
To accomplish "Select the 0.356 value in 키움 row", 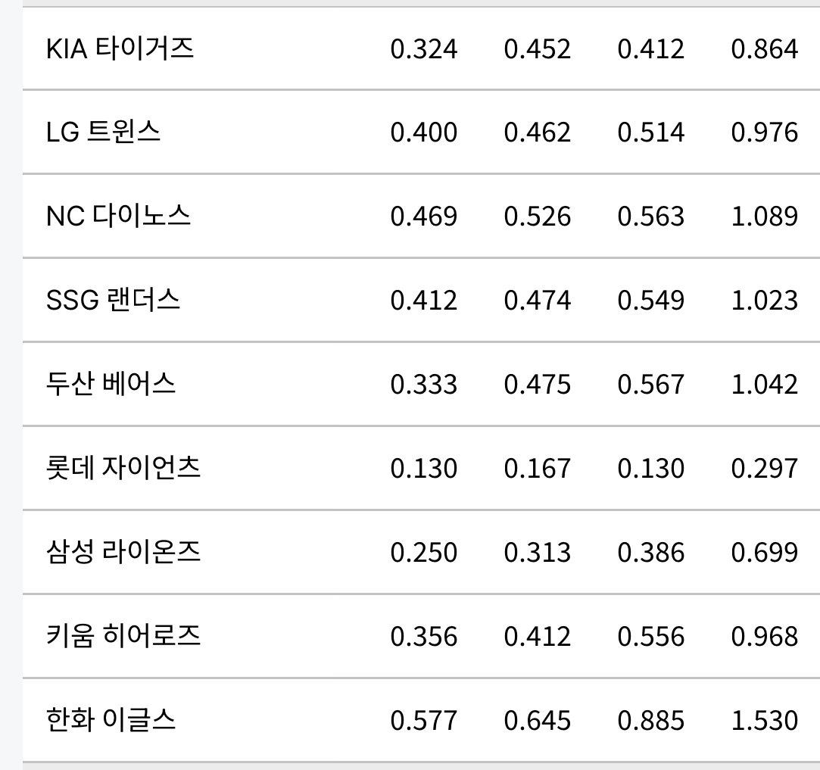I will tap(423, 637).
